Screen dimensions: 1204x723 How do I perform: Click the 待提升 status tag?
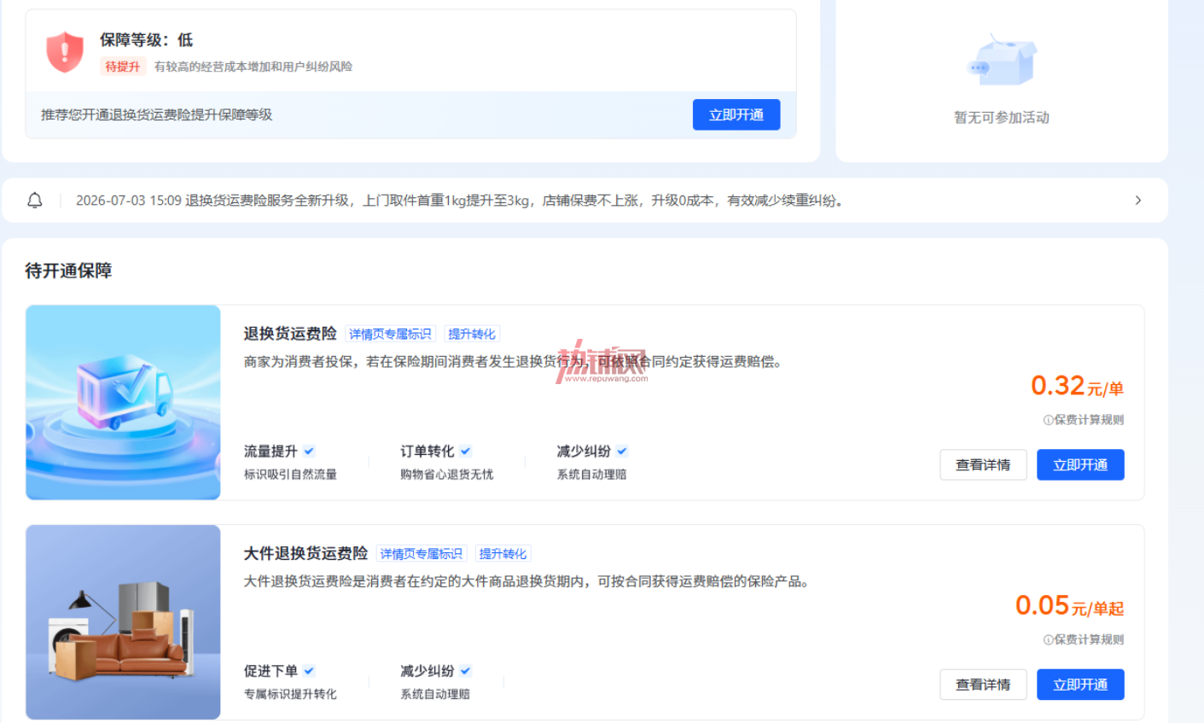click(x=123, y=67)
